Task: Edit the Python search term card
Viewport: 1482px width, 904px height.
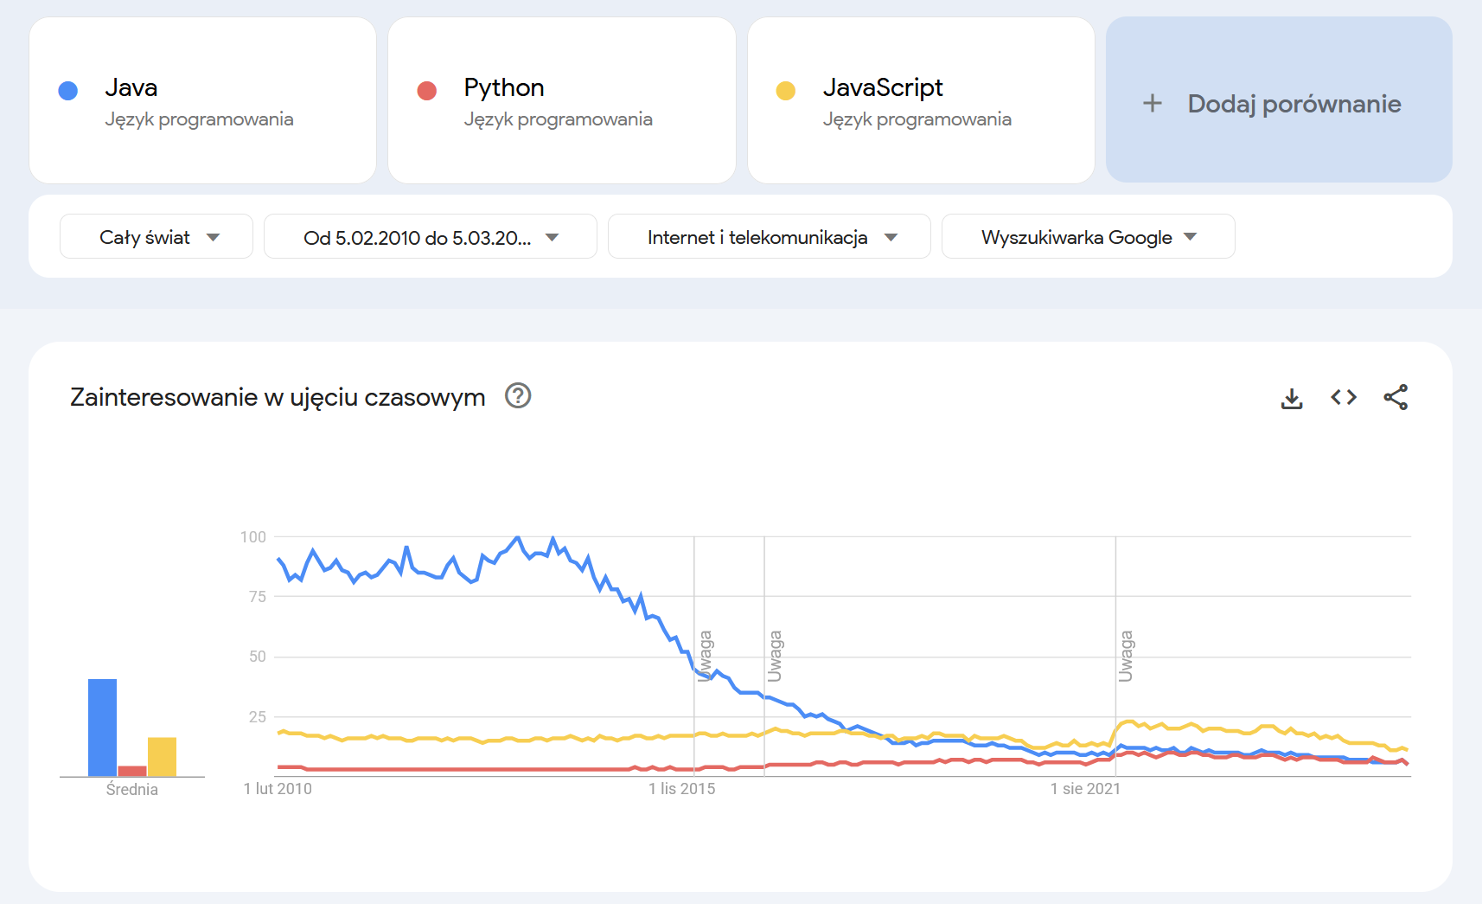Action: (561, 100)
